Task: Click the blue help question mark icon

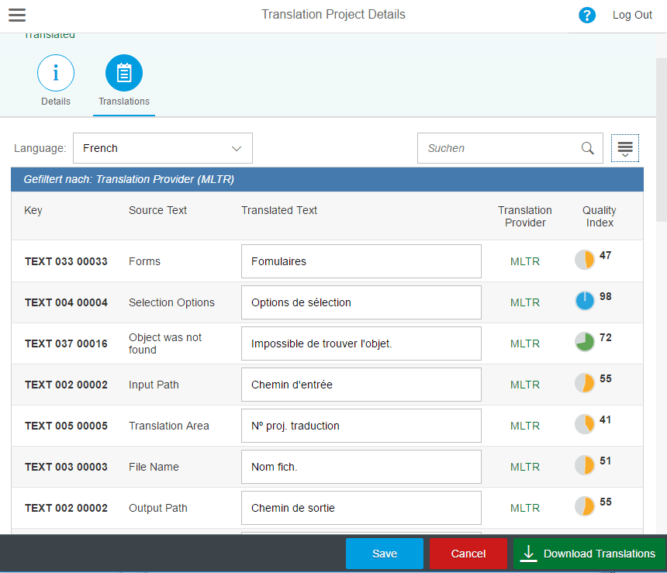Action: (x=587, y=15)
